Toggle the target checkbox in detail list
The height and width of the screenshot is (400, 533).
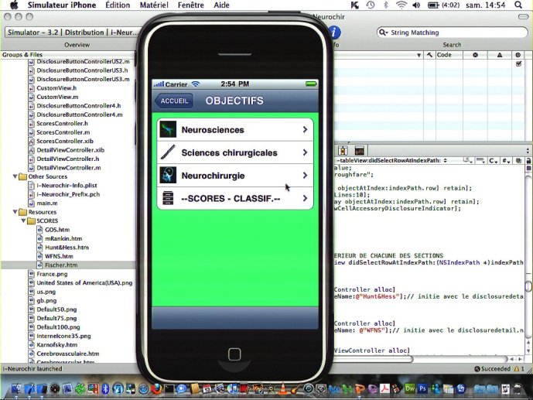519,63
